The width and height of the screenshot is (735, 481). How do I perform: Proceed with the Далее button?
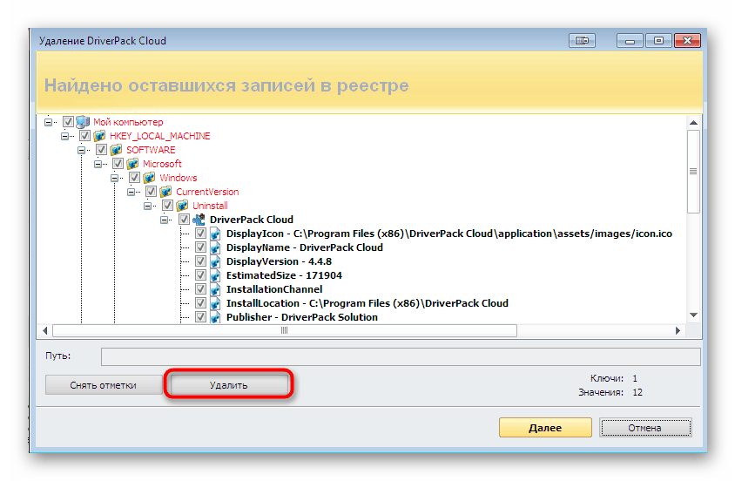(x=545, y=428)
